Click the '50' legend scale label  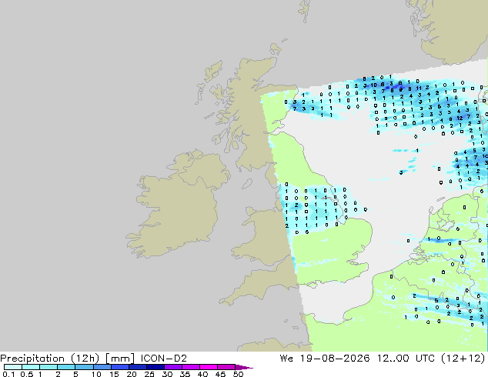(238, 374)
